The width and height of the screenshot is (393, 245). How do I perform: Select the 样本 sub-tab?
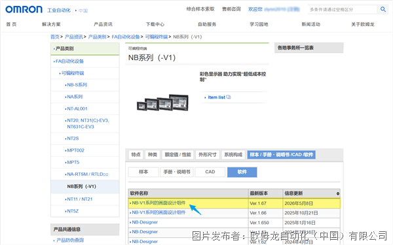click(143, 172)
